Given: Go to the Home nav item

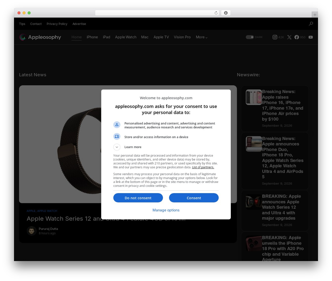Looking at the screenshot, I should [x=77, y=37].
